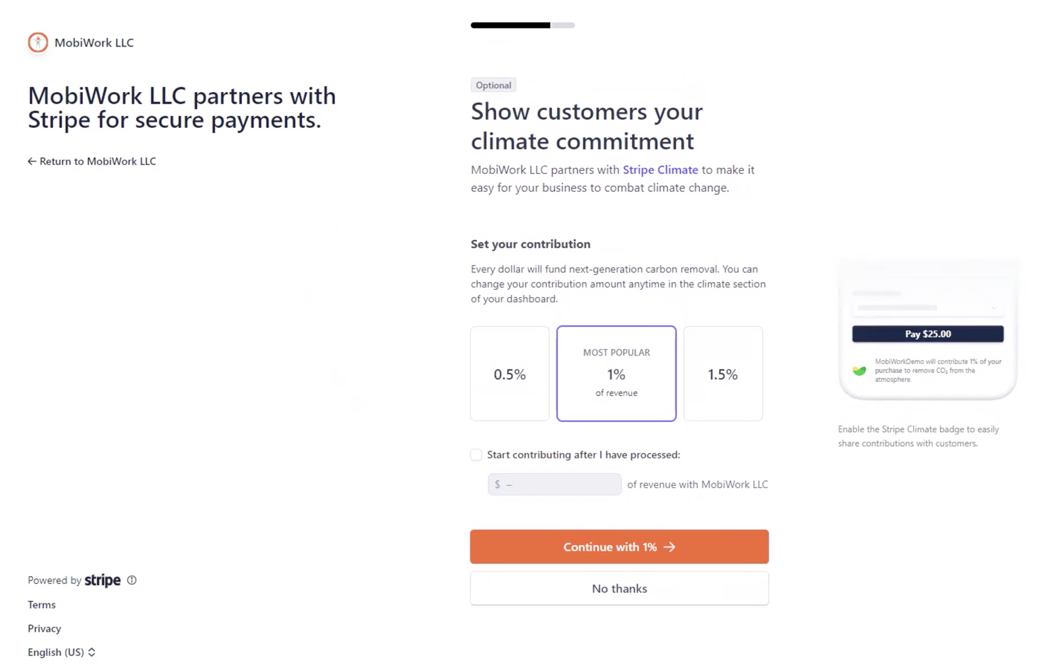Click the revenue threshold dollar input field
1042x664 pixels.
pos(554,484)
